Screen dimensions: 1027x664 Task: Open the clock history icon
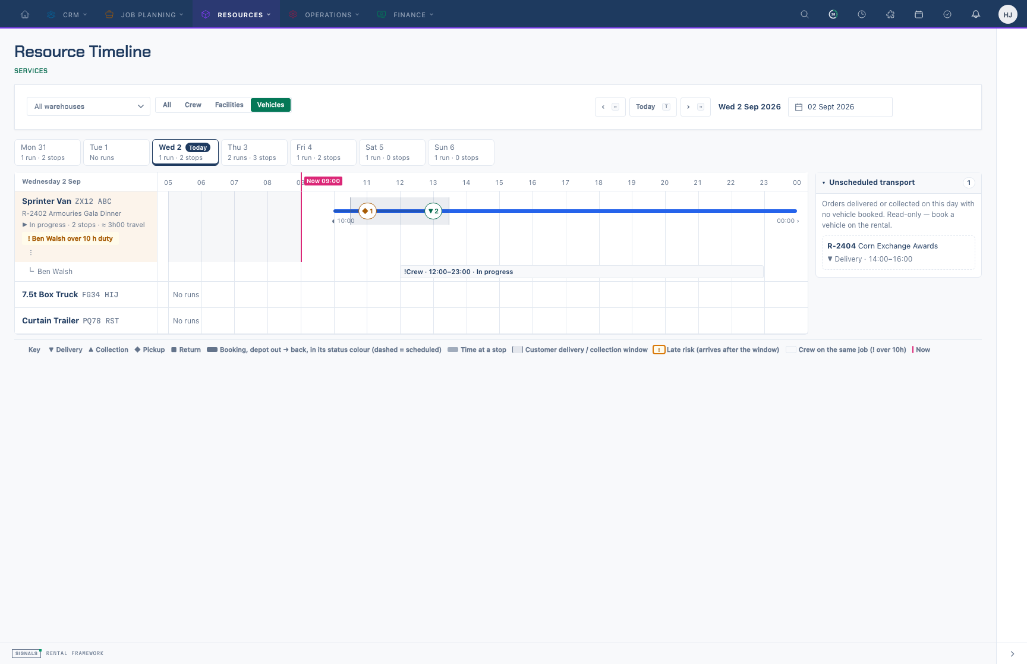(x=862, y=14)
